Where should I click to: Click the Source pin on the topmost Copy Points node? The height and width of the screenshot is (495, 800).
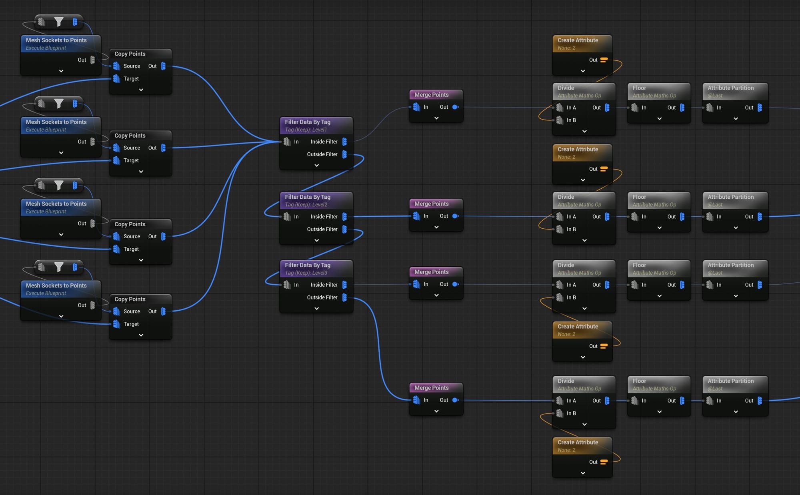(x=116, y=66)
